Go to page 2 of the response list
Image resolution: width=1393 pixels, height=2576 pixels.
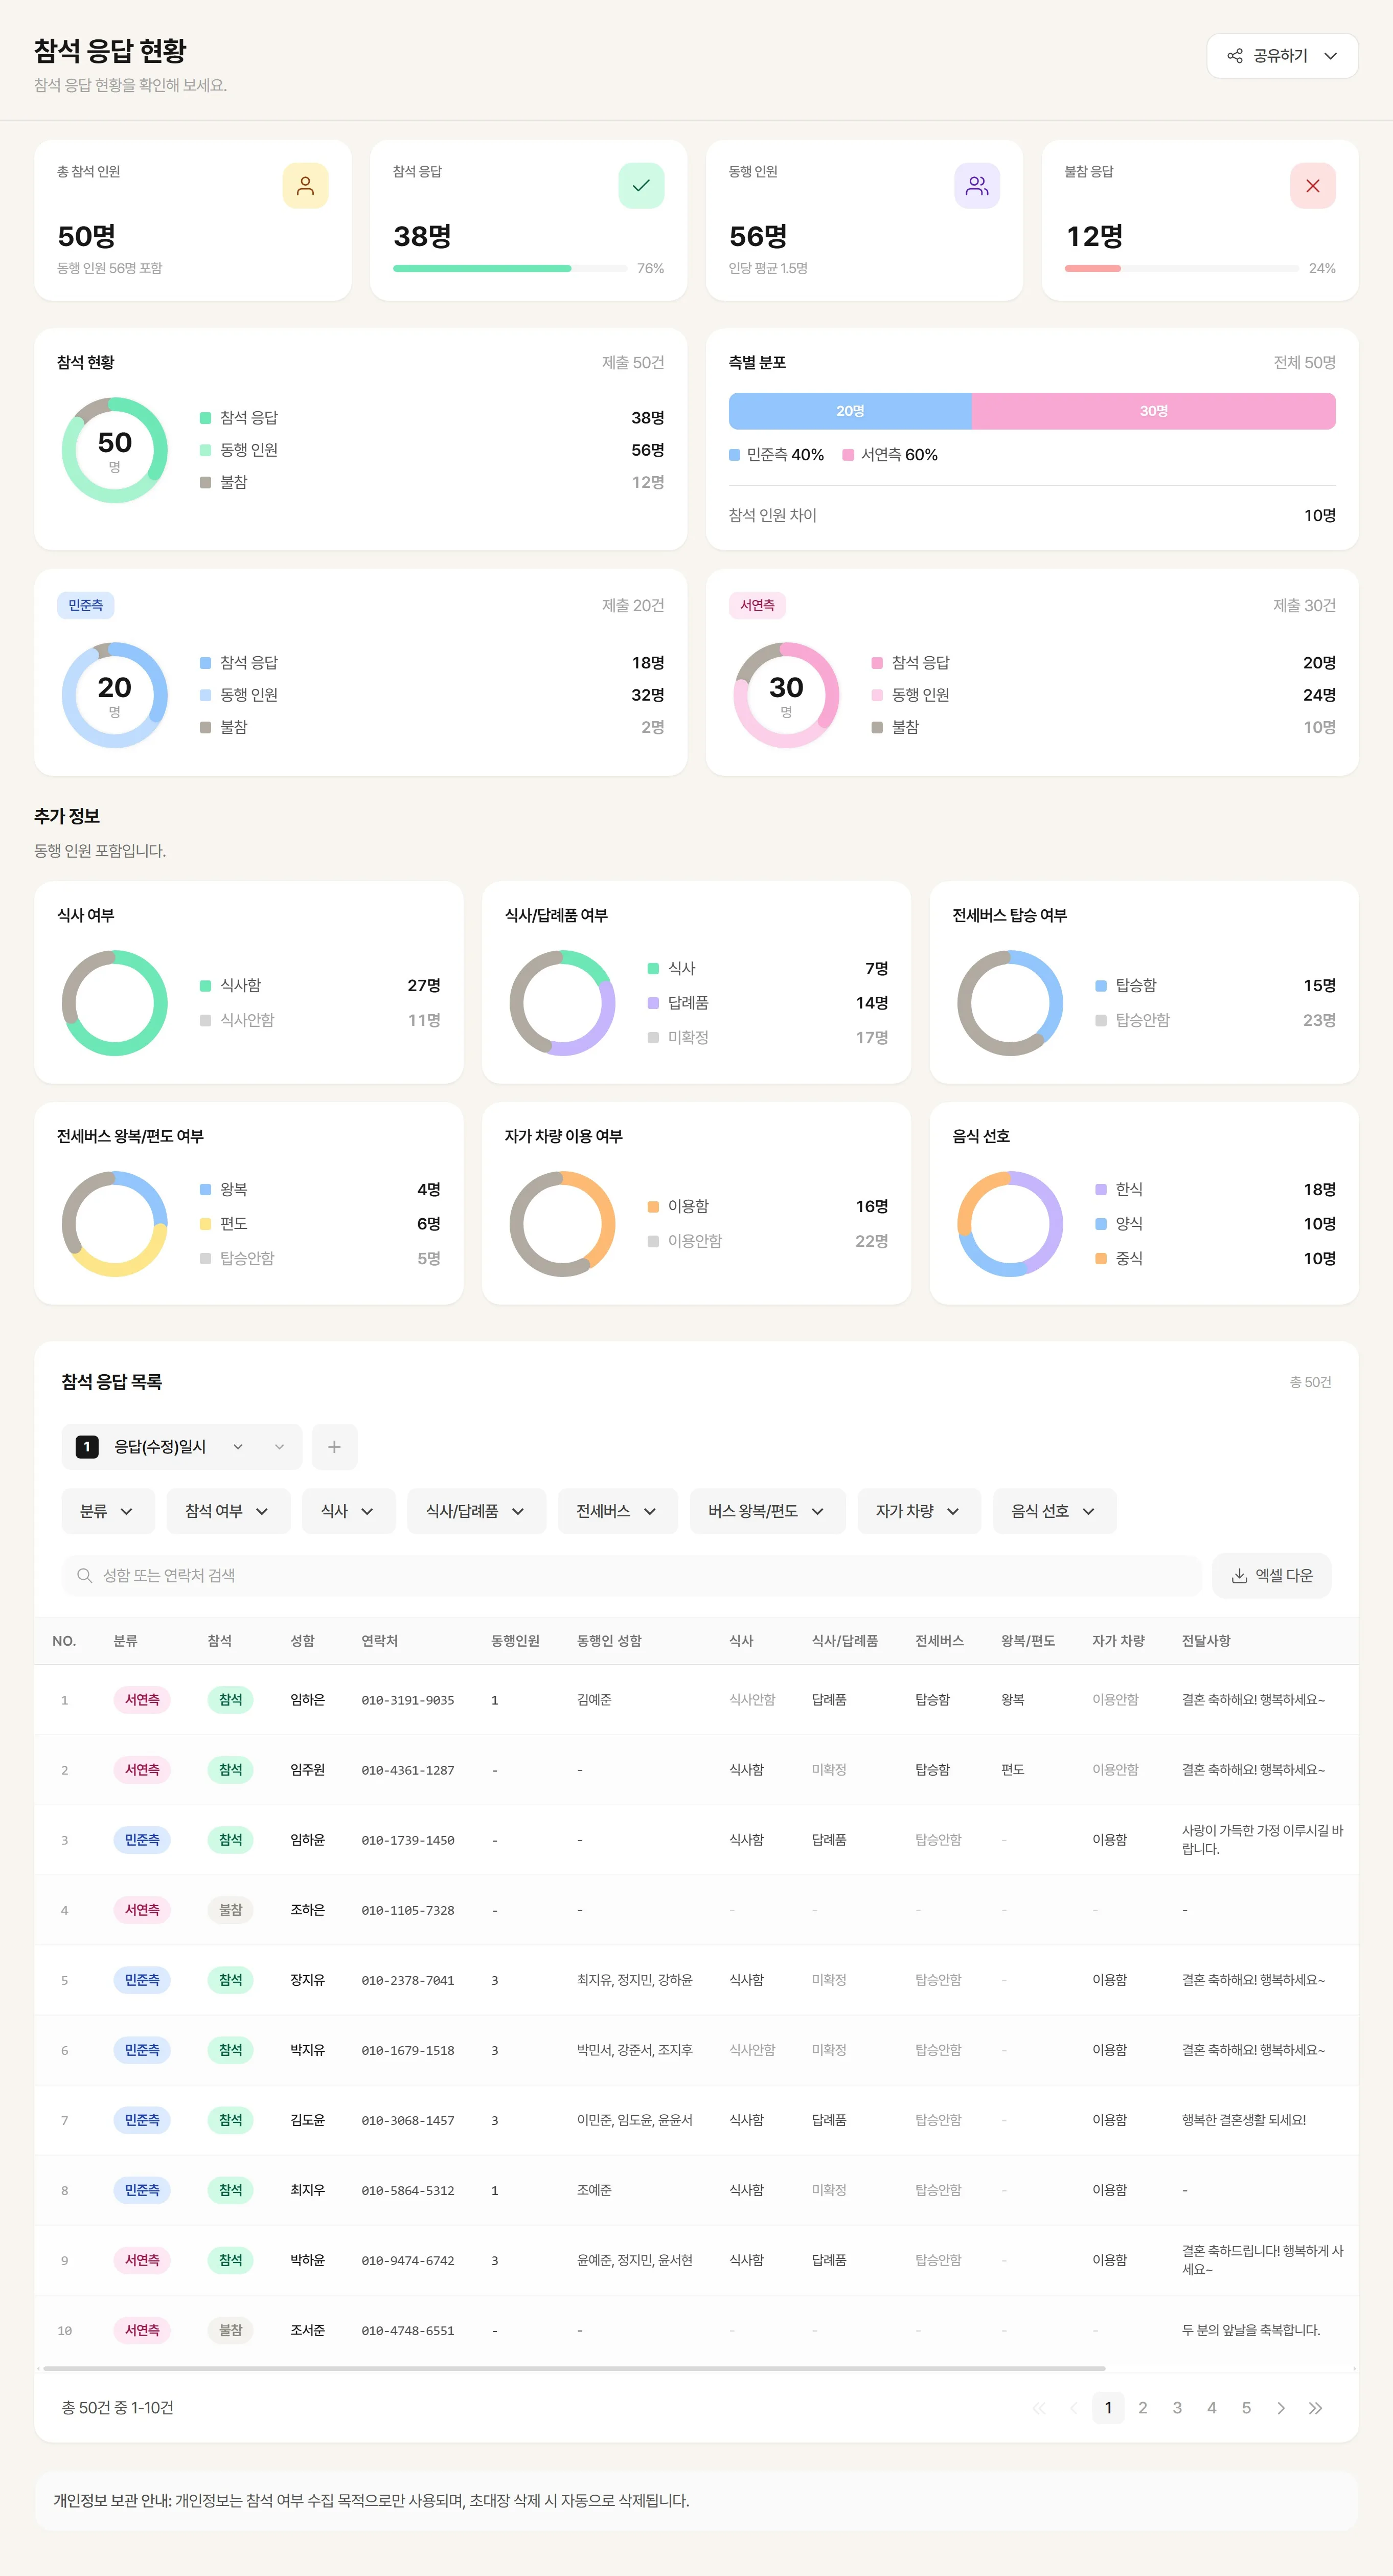pyautogui.click(x=1143, y=2408)
